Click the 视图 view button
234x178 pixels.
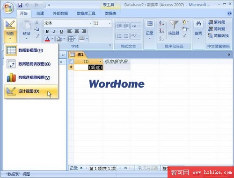click(x=10, y=30)
